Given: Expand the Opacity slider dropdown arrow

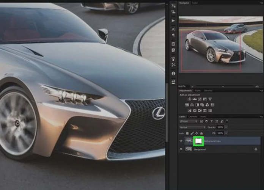Looking at the screenshot, I should coord(227,127).
